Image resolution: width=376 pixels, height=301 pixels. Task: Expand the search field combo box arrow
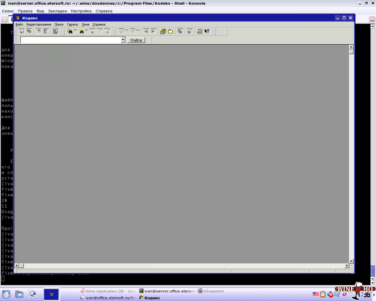click(123, 40)
